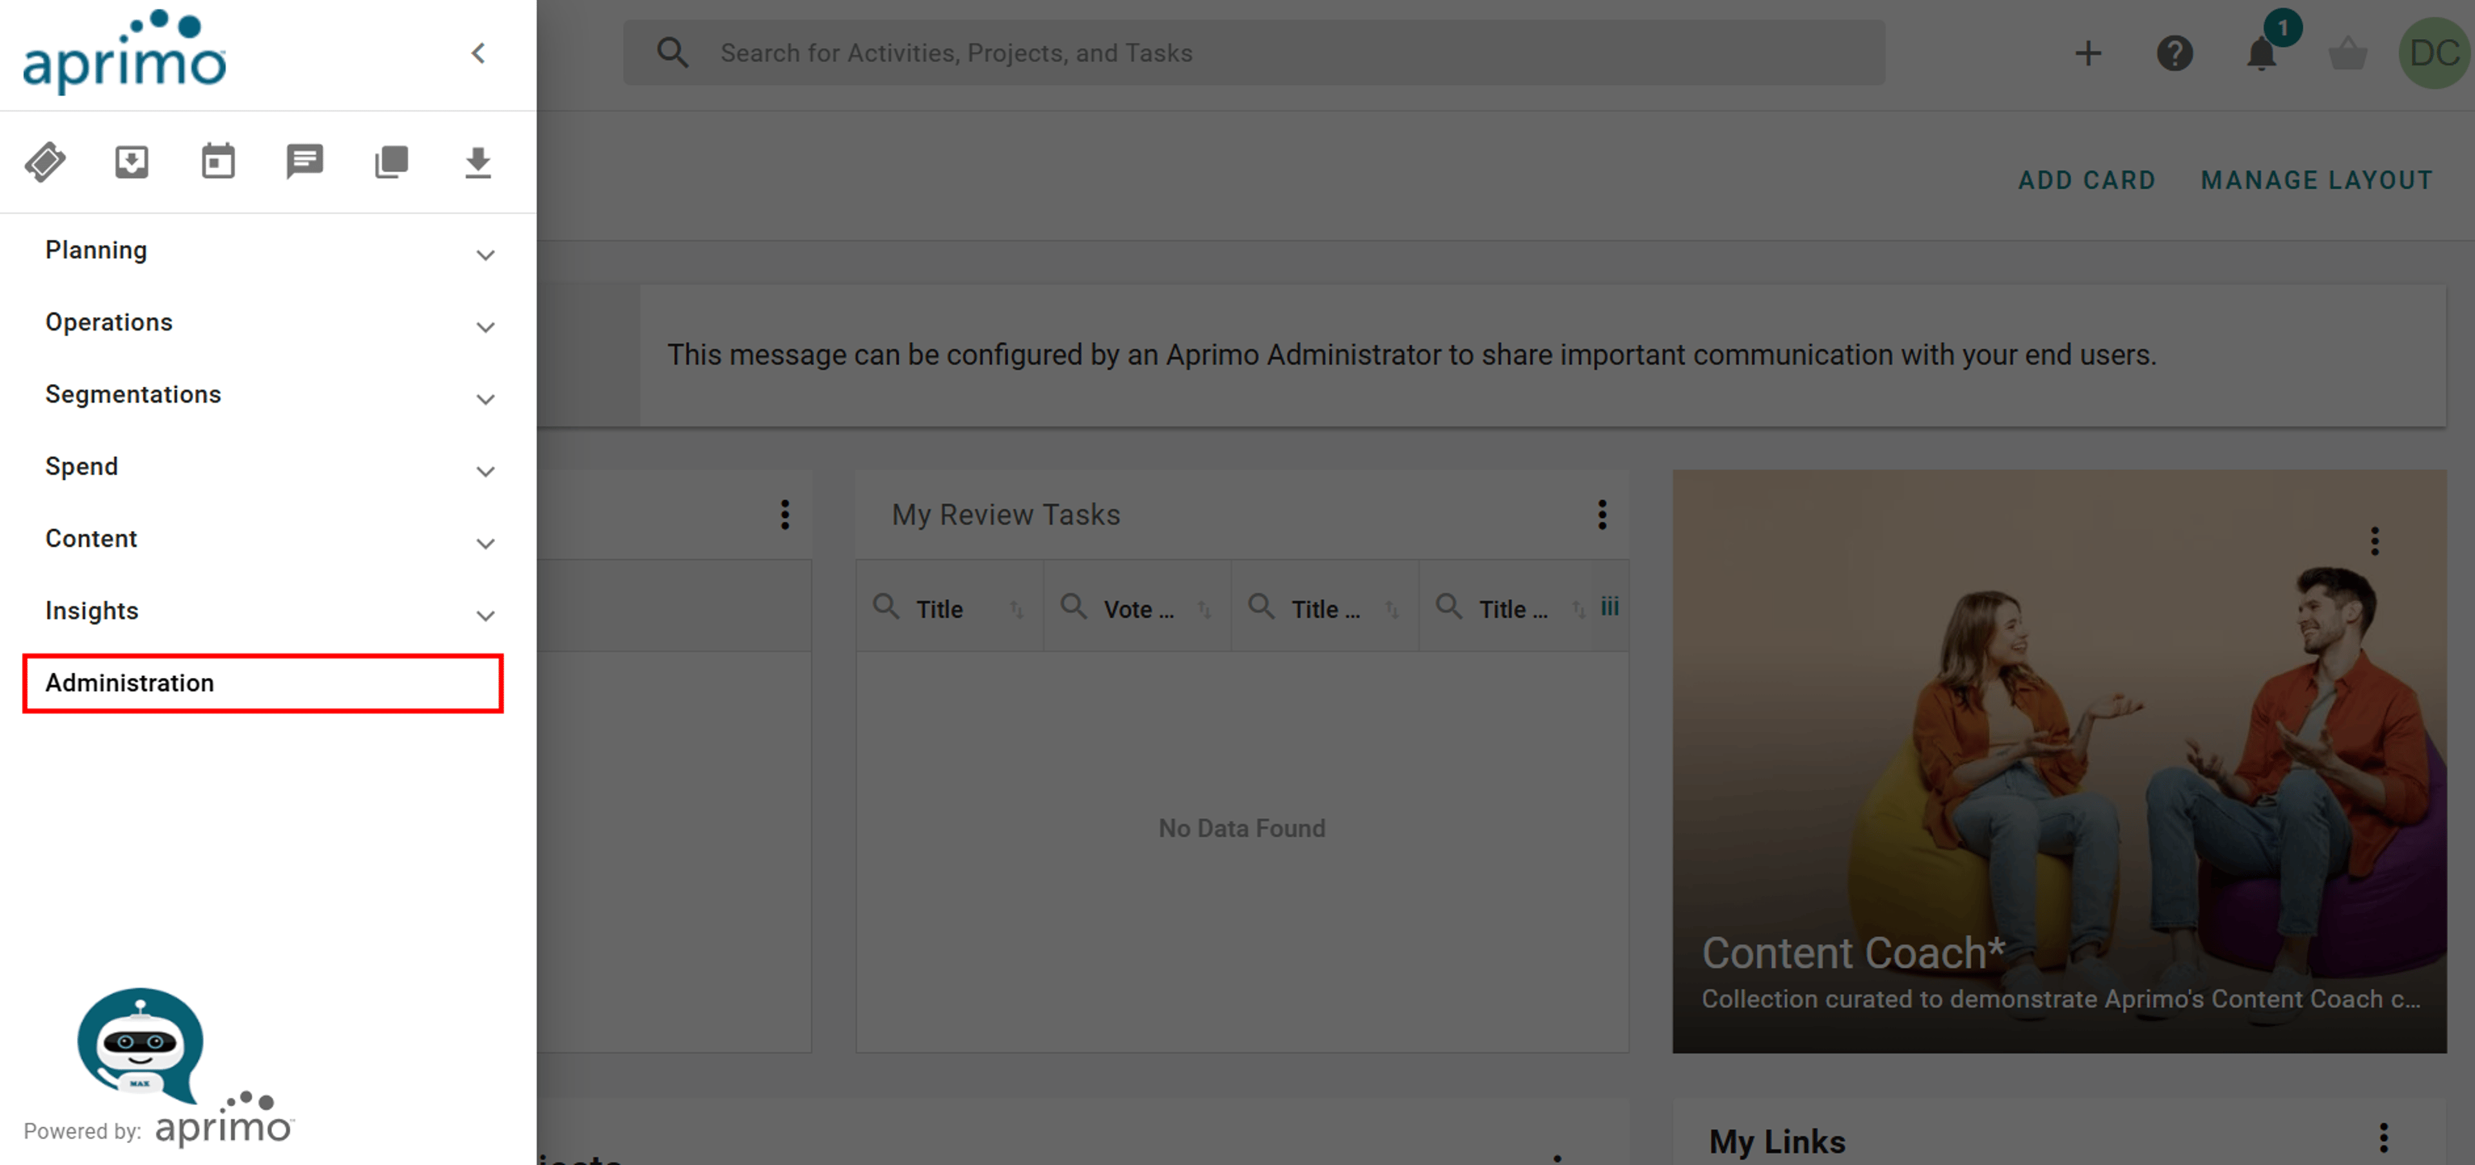Image resolution: width=2475 pixels, height=1165 pixels.
Task: Open the help question mark icon
Action: click(x=2174, y=53)
